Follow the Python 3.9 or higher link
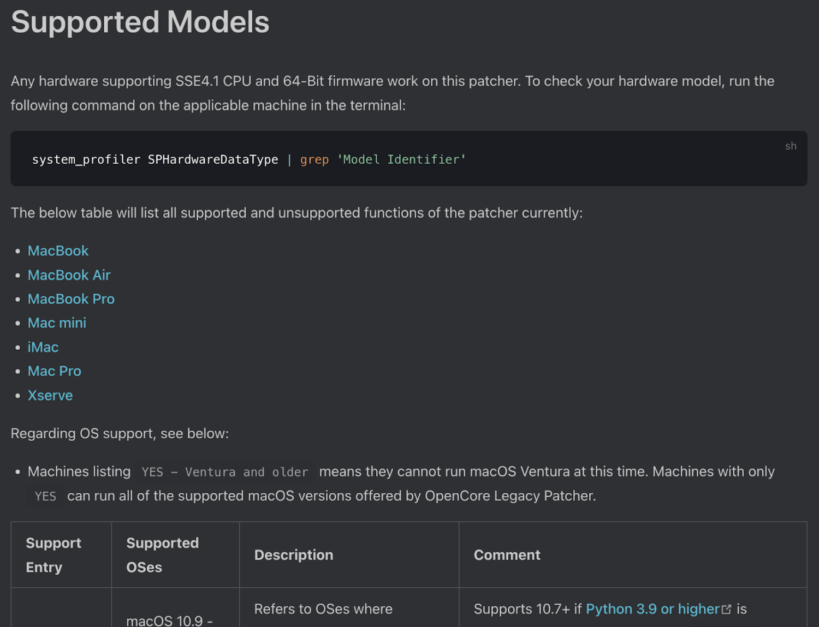Screen dimensions: 819x627 652,609
